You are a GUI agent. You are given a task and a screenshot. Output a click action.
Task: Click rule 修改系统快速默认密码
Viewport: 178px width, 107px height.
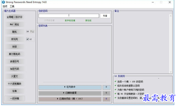coord(128,86)
